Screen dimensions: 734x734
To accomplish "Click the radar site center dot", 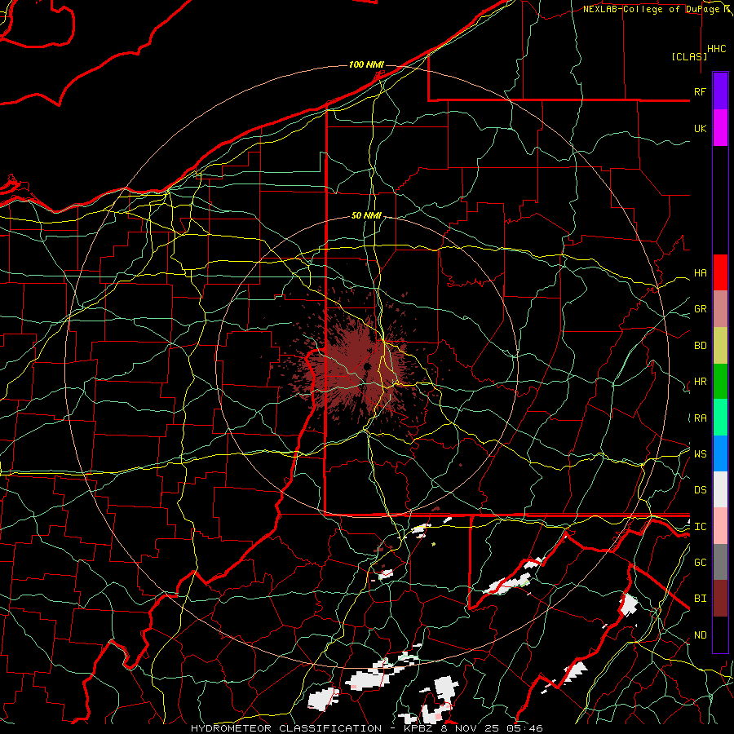I will click(x=368, y=366).
